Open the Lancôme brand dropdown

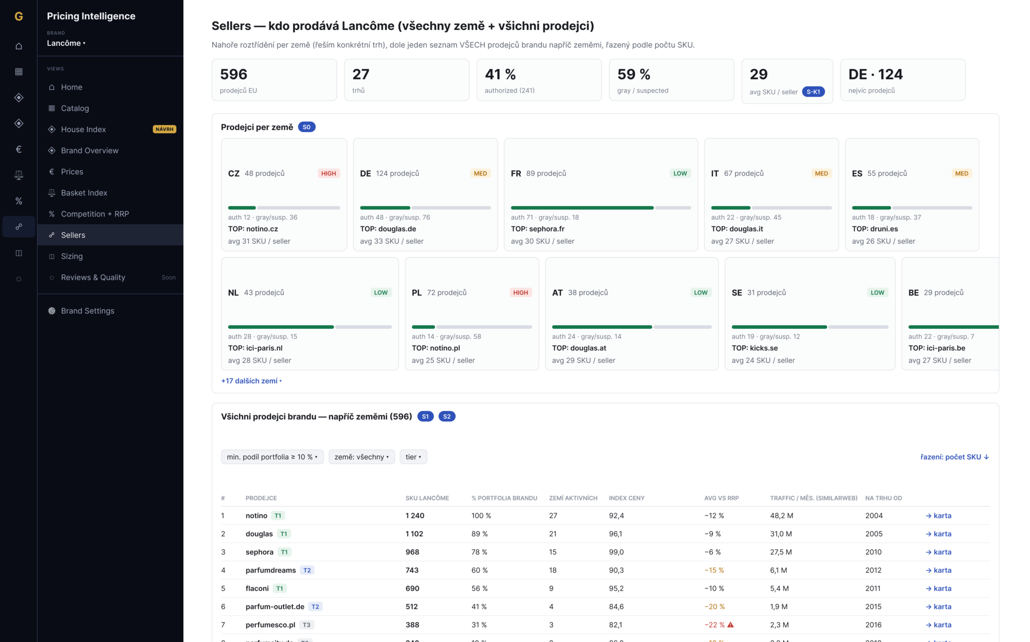click(66, 43)
